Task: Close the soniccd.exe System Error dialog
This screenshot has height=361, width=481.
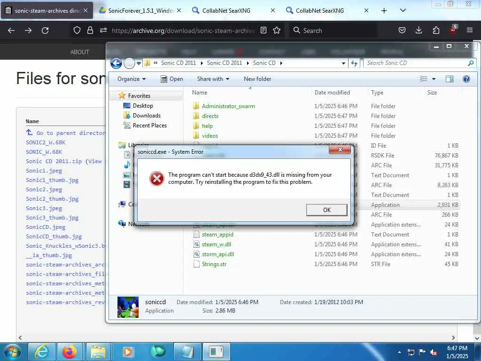Action: point(340,149)
